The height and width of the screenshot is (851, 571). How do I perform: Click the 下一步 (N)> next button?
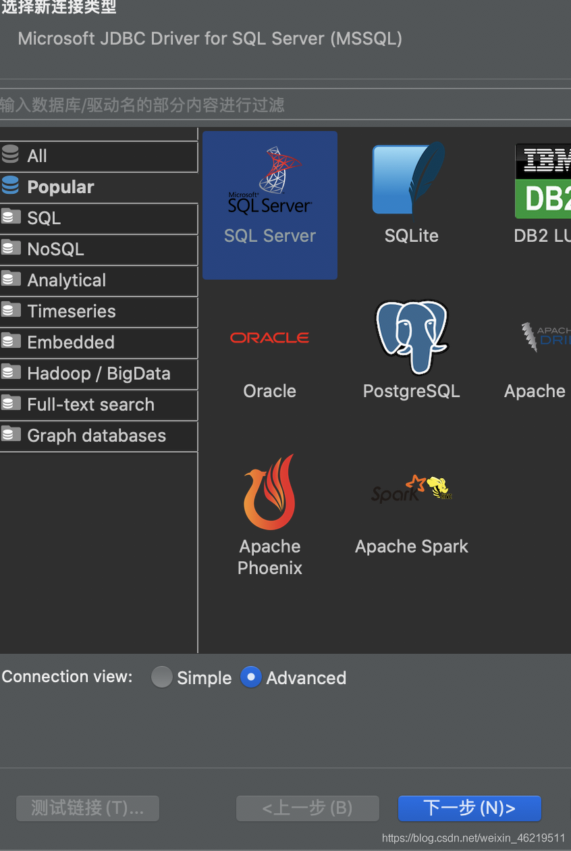(x=470, y=808)
